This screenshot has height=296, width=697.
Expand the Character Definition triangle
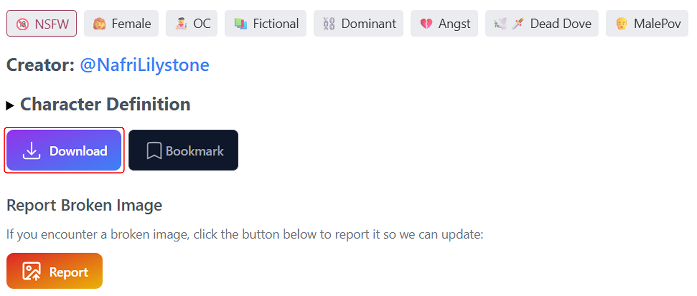[10, 105]
